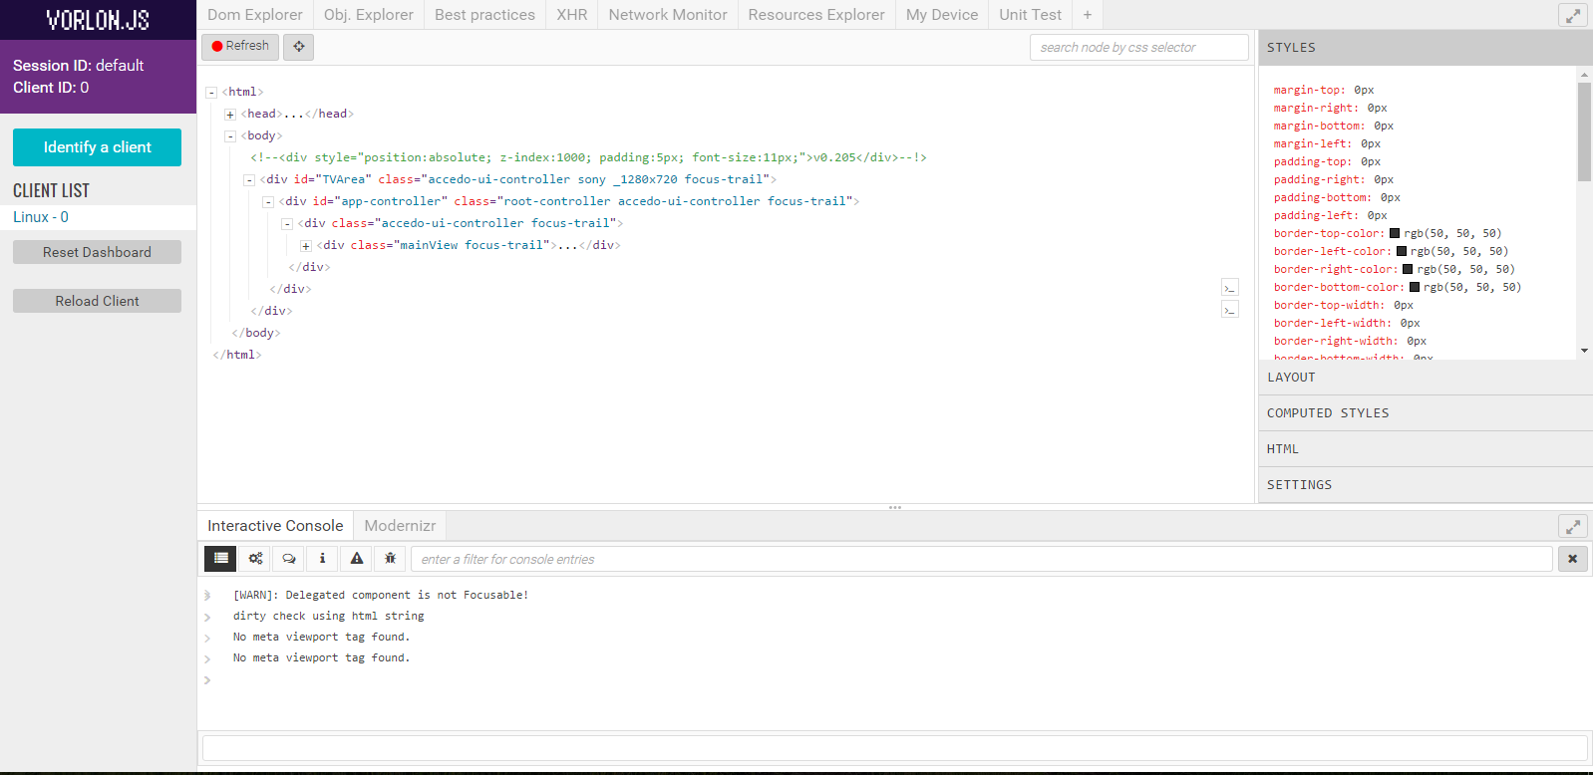
Task: Clear the console with the X button
Action: click(1572, 559)
